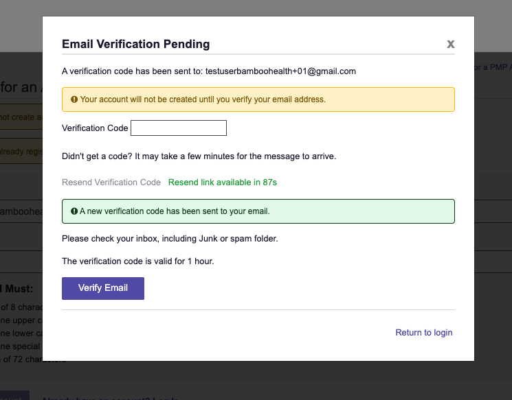Image resolution: width=512 pixels, height=400 pixels.
Task: Focus the Verification Code input field
Action: click(x=179, y=128)
